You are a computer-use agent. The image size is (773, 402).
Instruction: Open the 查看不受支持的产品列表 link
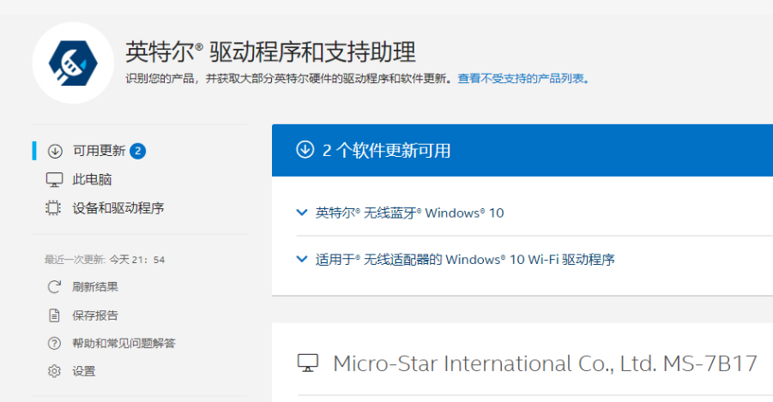coord(522,79)
